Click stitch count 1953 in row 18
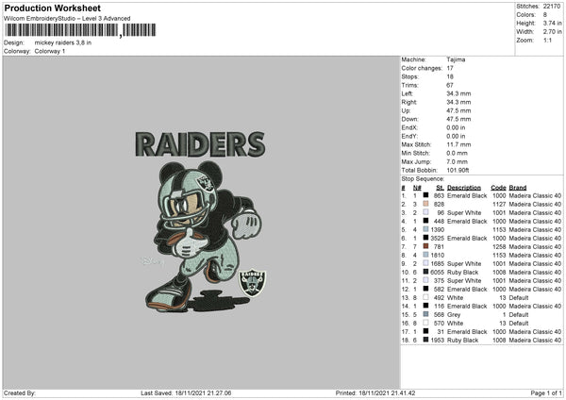The width and height of the screenshot is (566, 400). (x=437, y=340)
